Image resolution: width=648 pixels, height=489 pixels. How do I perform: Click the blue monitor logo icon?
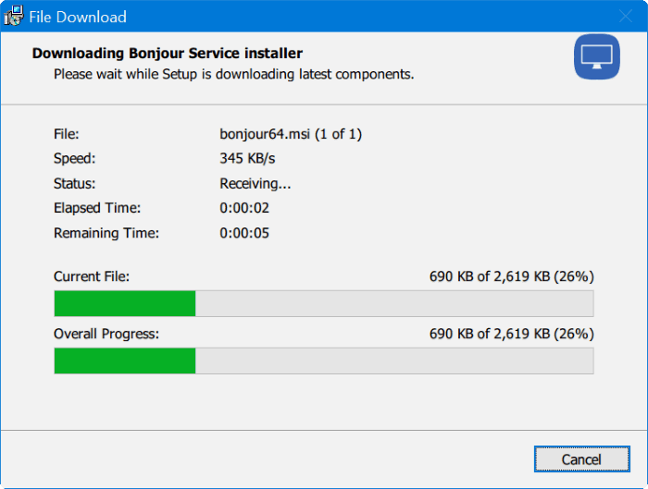coord(596,56)
